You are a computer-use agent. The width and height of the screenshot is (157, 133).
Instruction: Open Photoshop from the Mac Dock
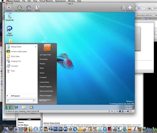pos(56,129)
